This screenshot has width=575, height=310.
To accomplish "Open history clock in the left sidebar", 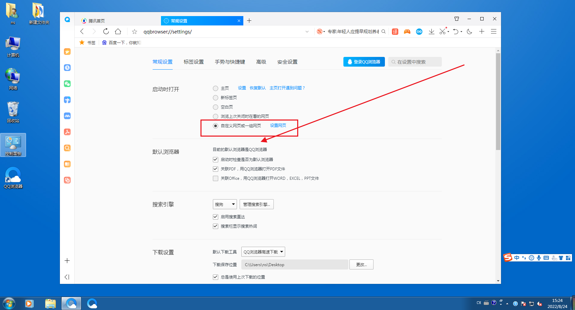I will 67,68.
